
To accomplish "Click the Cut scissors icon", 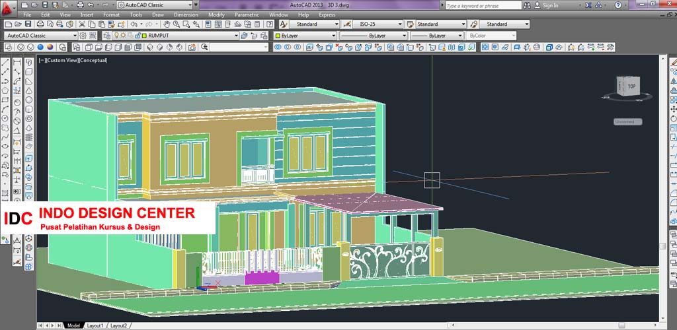I will pos(81,24).
